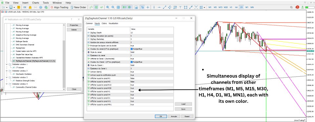The height and width of the screenshot is (122, 315).
Task: Click the Reset button
Action: (x=187, y=116)
